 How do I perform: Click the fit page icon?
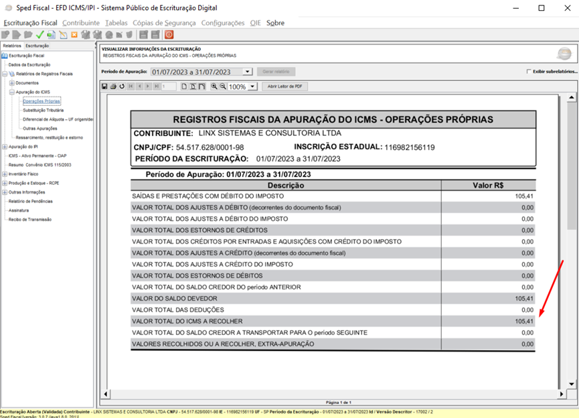click(193, 86)
